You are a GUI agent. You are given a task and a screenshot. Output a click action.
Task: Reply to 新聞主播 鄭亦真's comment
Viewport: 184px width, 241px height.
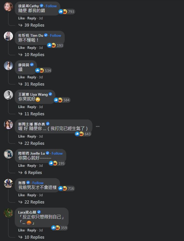click(32, 137)
